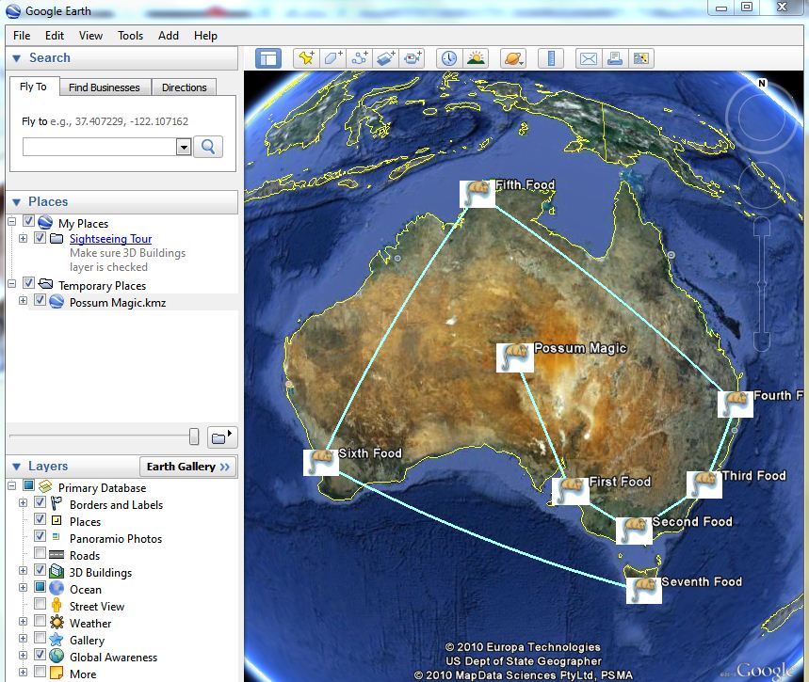This screenshot has height=682, width=809.
Task: Click the Fourth Food placemark icon
Action: [736, 404]
